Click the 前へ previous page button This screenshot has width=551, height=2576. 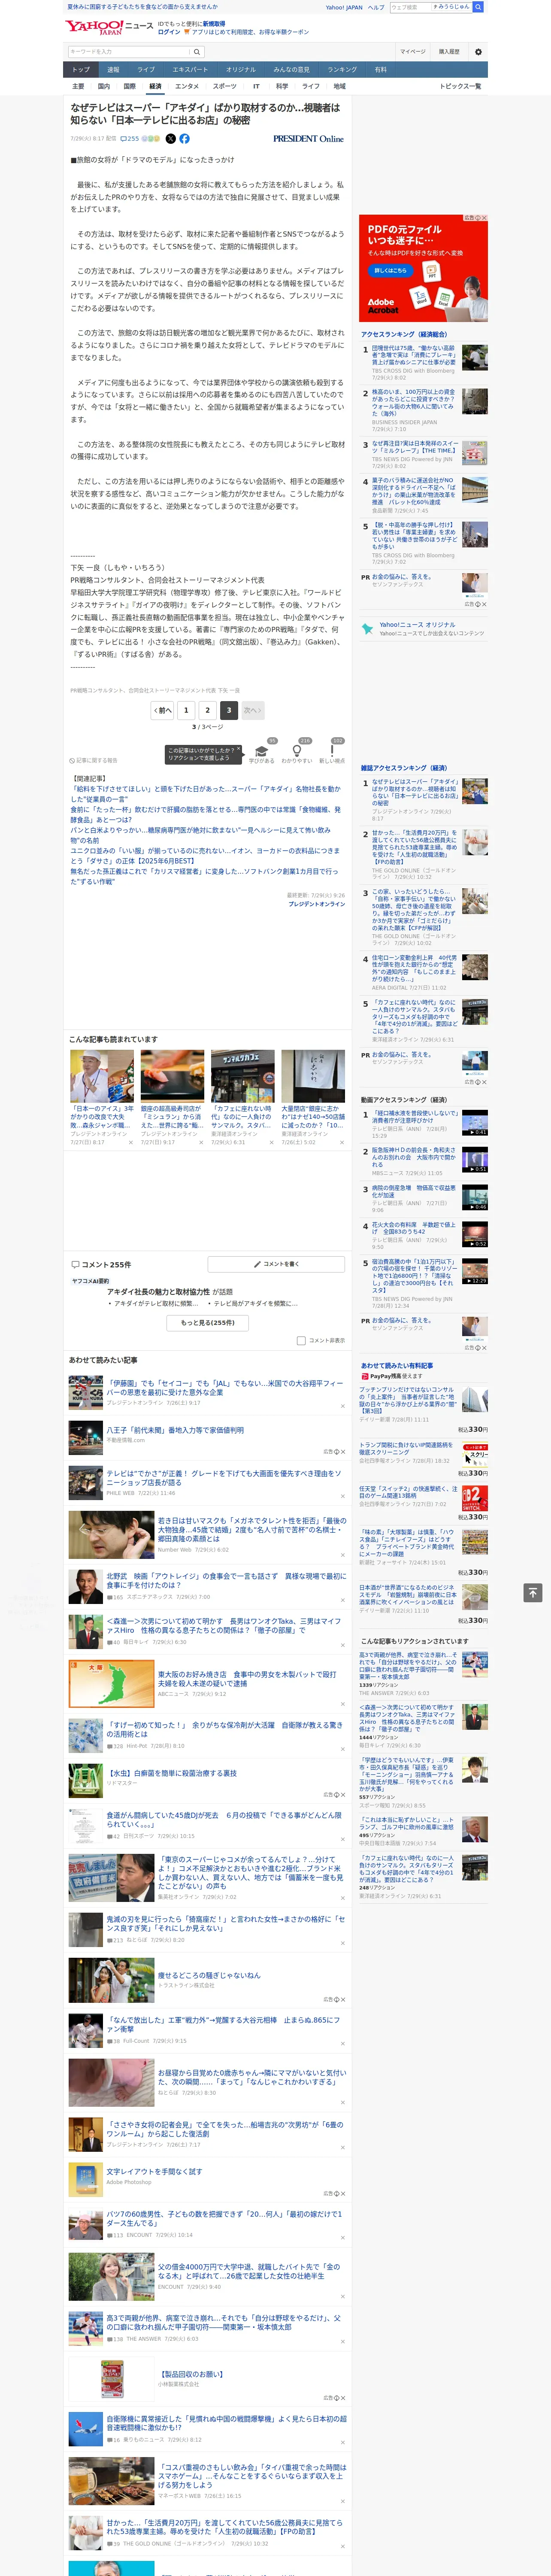[163, 710]
